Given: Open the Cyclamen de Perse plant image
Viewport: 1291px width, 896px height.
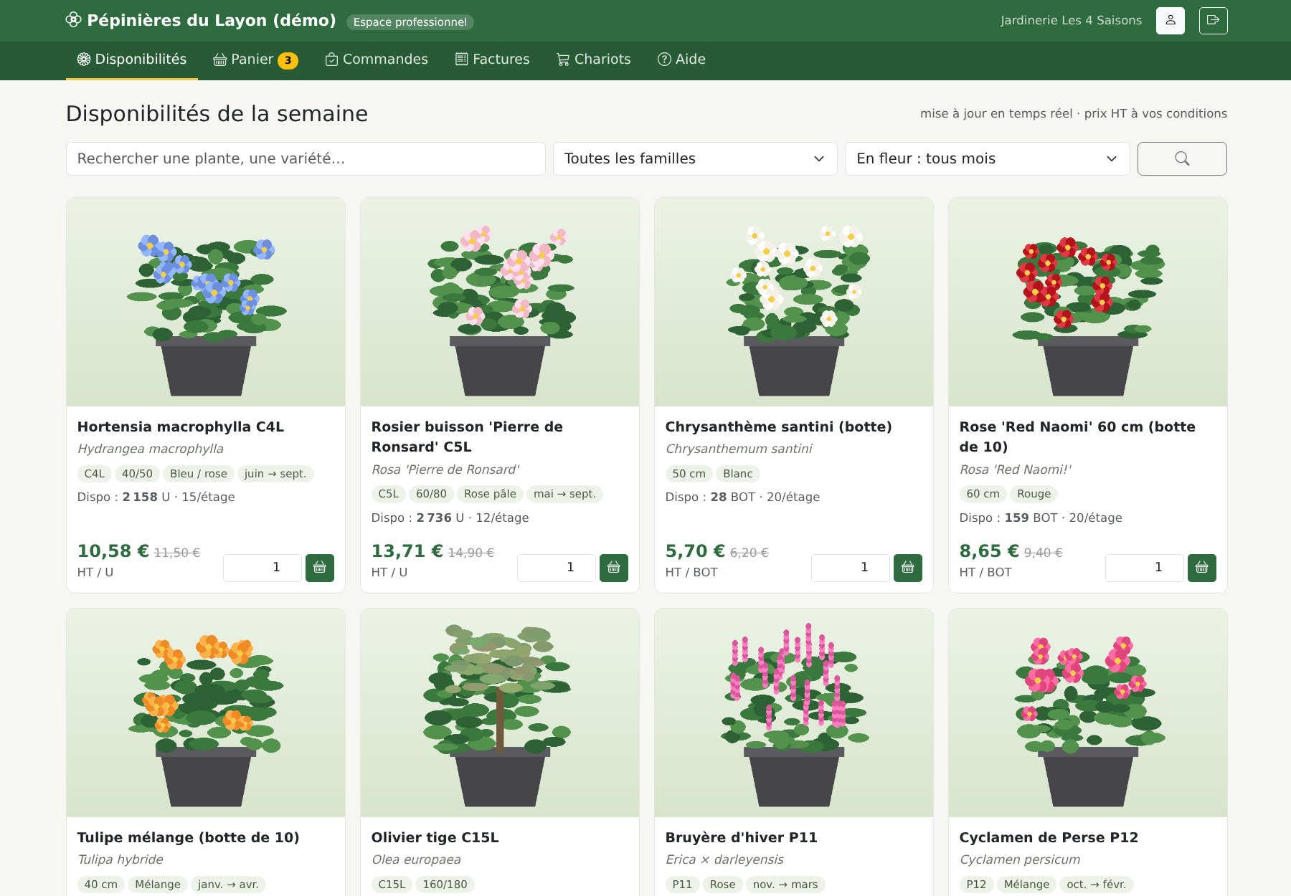Looking at the screenshot, I should (x=1088, y=713).
